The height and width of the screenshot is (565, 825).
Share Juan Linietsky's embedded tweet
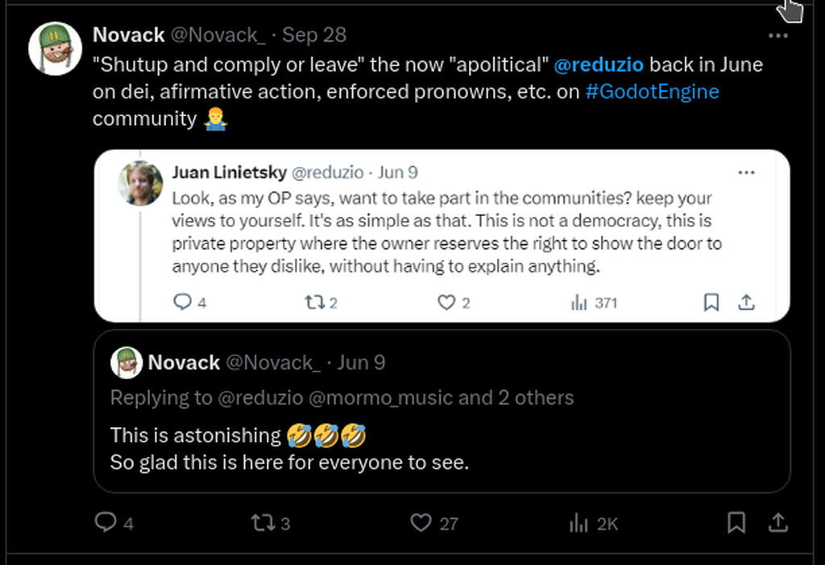point(747,302)
